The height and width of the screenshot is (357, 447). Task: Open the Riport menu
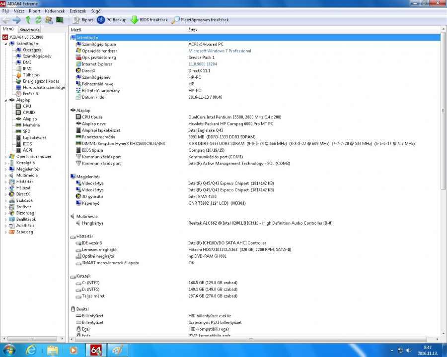[x=34, y=11]
